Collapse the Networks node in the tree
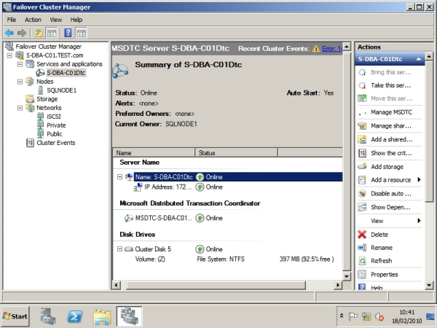 click(20, 108)
